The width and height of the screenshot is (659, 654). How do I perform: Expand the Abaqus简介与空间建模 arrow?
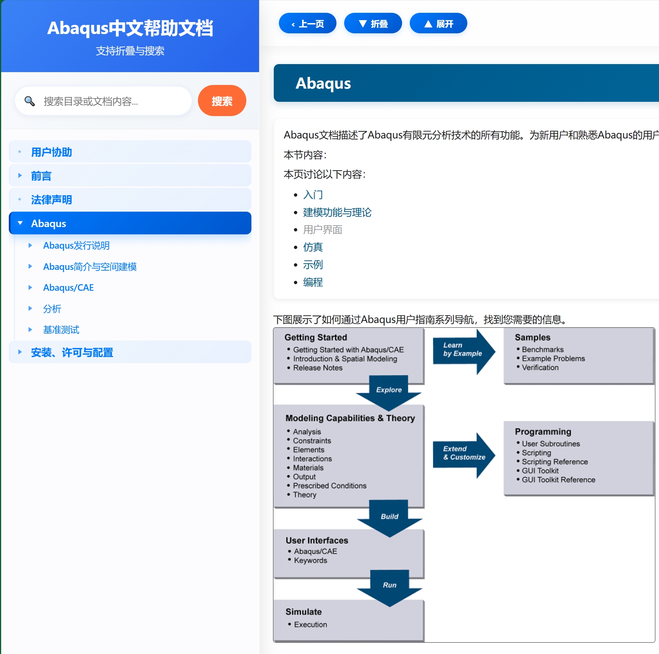[x=30, y=267]
